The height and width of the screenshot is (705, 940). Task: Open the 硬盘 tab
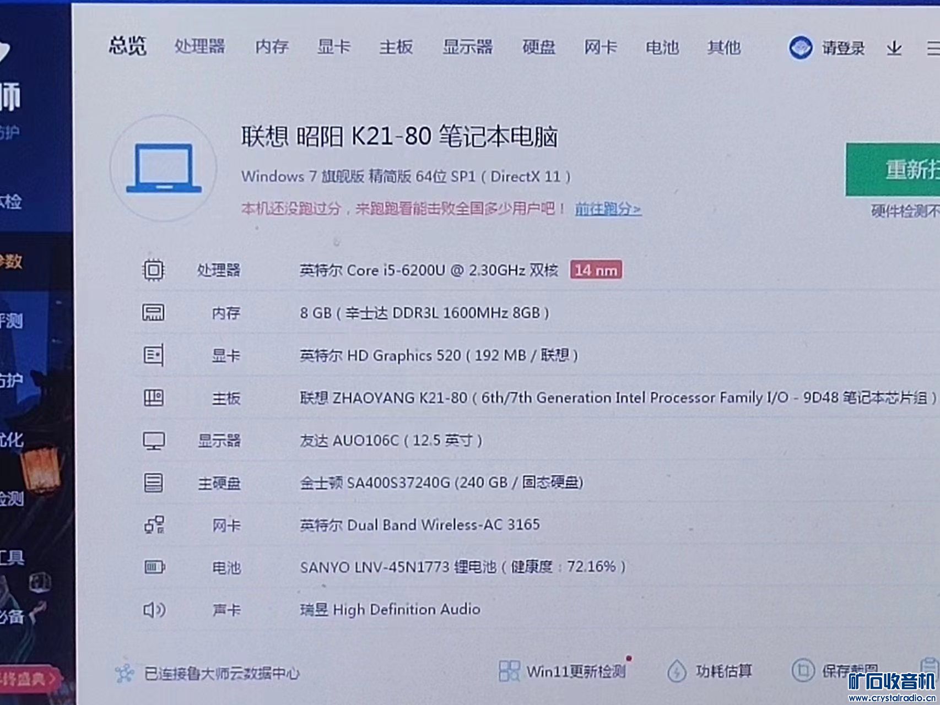[538, 47]
